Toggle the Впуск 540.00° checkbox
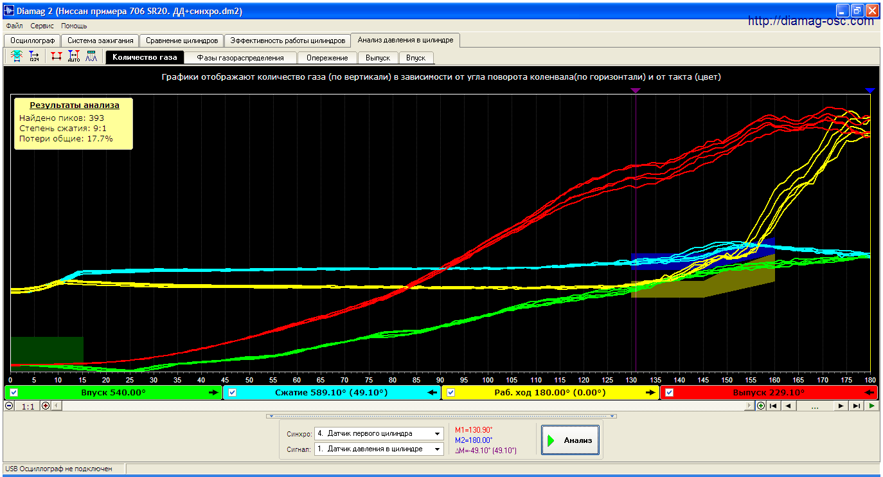This screenshot has height=477, width=883. (13, 392)
